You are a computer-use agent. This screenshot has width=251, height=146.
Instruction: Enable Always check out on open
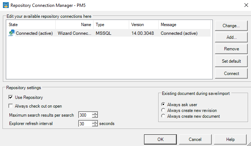coord(11,106)
